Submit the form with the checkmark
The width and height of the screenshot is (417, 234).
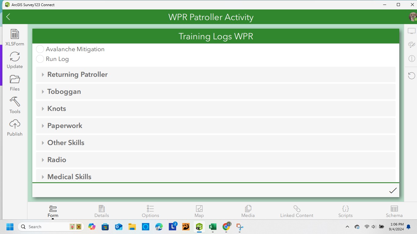point(393,190)
